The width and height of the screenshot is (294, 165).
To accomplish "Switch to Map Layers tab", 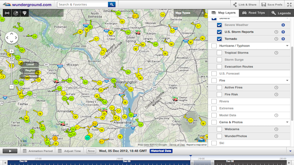I will click(x=223, y=13).
